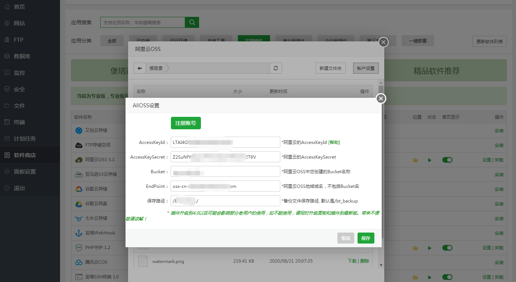The height and width of the screenshot is (282, 516).
Task: Click the green search magnifier button
Action: (x=192, y=22)
